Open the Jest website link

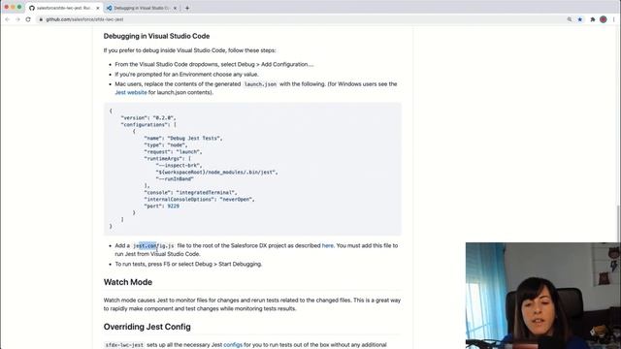coord(131,92)
